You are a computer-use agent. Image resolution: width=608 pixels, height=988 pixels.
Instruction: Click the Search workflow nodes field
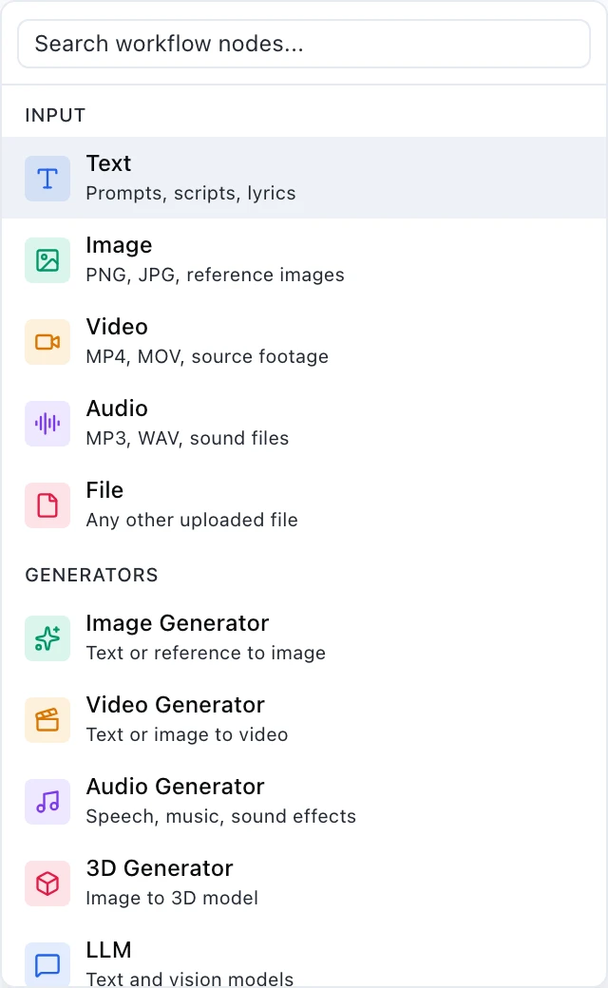[x=304, y=44]
